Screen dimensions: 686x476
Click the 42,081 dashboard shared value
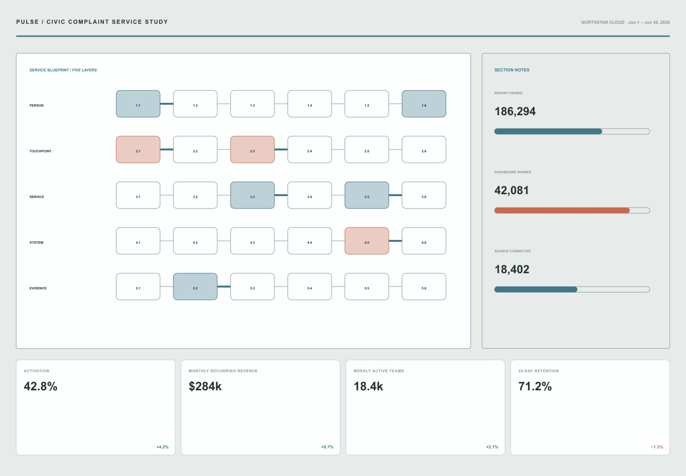512,190
